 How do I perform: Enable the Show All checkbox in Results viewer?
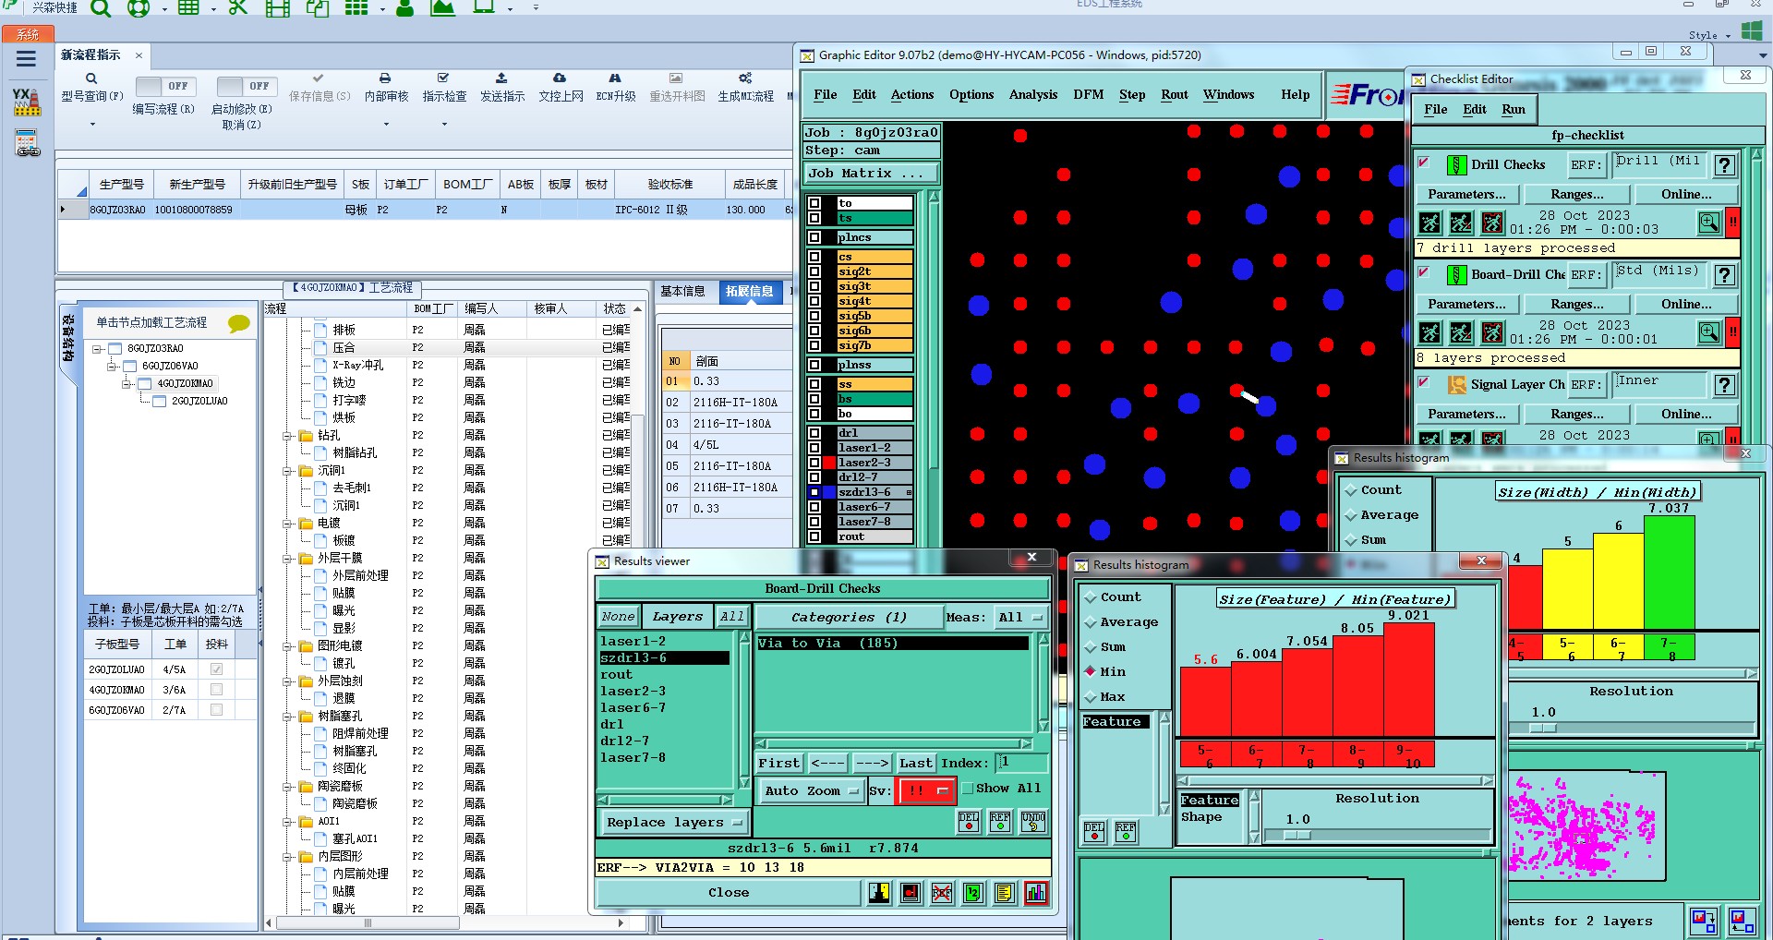pyautogui.click(x=968, y=789)
